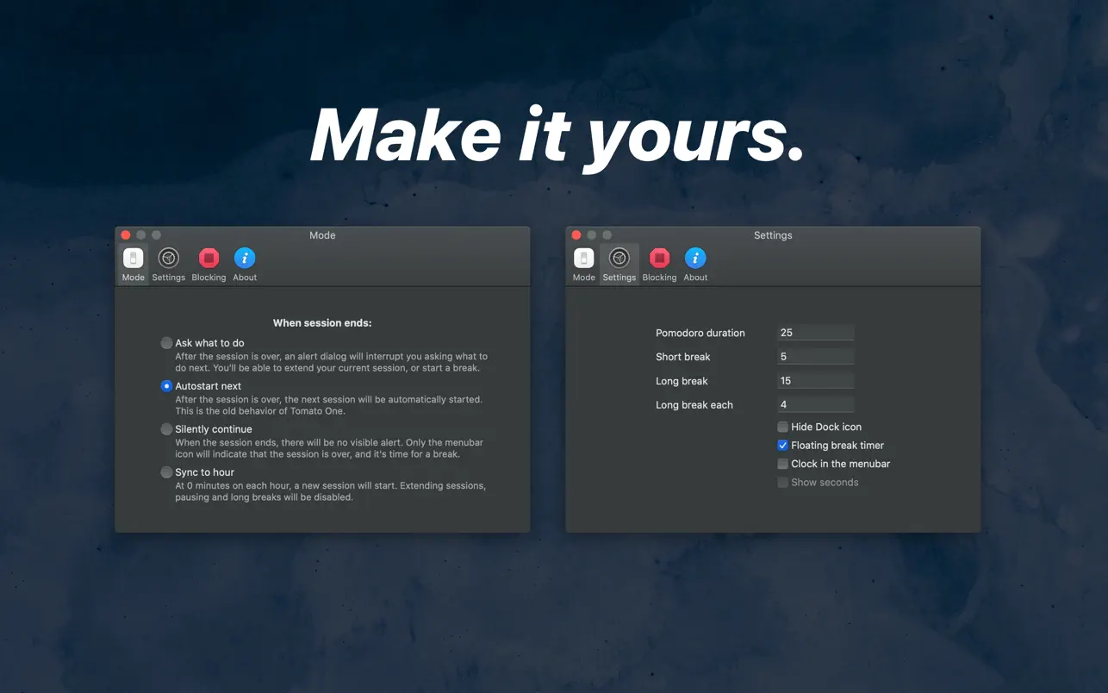Click the Long break each input field
Image resolution: width=1108 pixels, height=693 pixels.
(815, 403)
